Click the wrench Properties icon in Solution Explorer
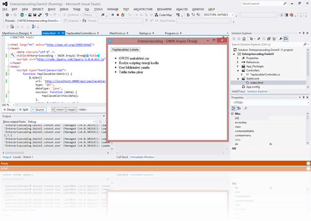This screenshot has width=311, height=221. coord(281,39)
